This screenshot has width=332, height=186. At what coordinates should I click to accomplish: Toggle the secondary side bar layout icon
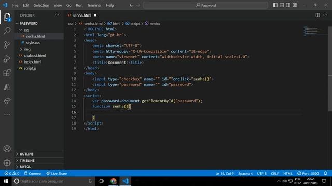click(x=288, y=5)
